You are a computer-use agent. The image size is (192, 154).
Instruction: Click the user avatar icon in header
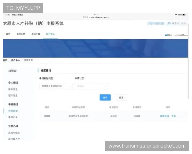coord(169,23)
